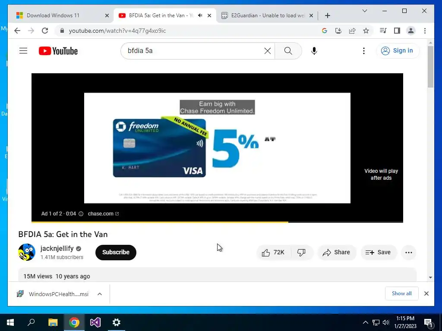View site information via lock icon
The image size is (442, 331).
point(62,31)
